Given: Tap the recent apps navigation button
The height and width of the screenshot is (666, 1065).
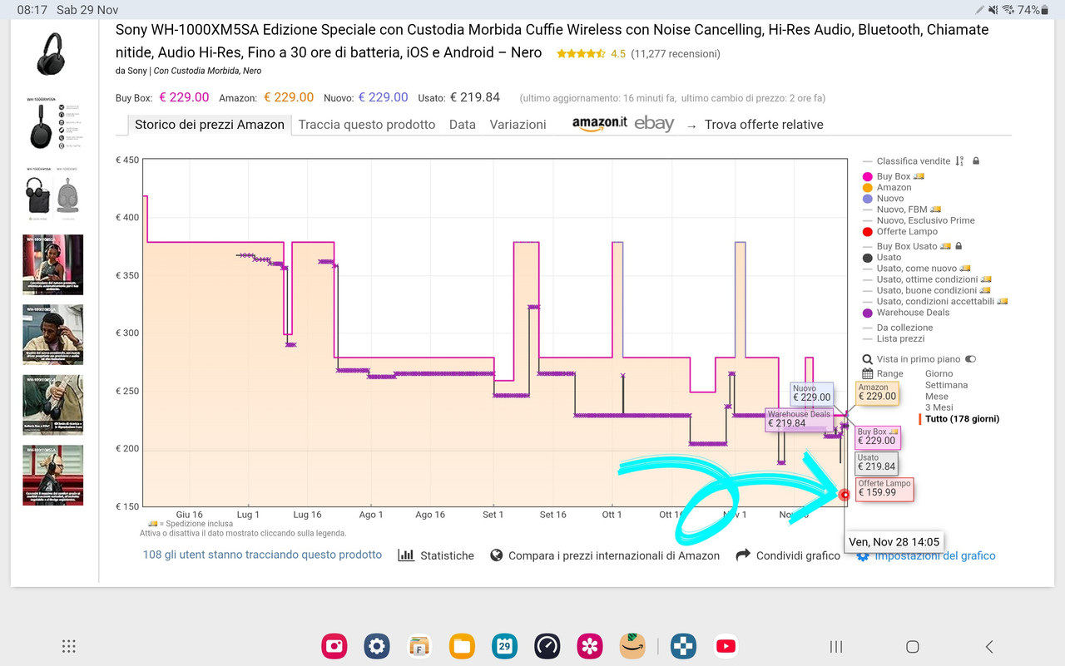Looking at the screenshot, I should (836, 646).
